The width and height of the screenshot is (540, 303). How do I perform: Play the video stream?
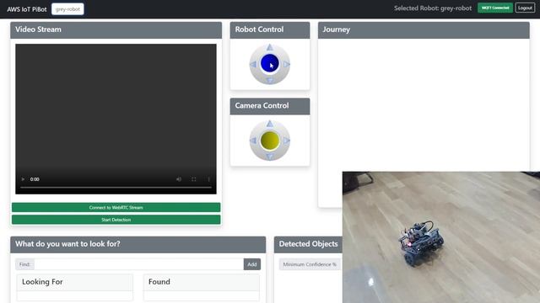click(x=23, y=179)
